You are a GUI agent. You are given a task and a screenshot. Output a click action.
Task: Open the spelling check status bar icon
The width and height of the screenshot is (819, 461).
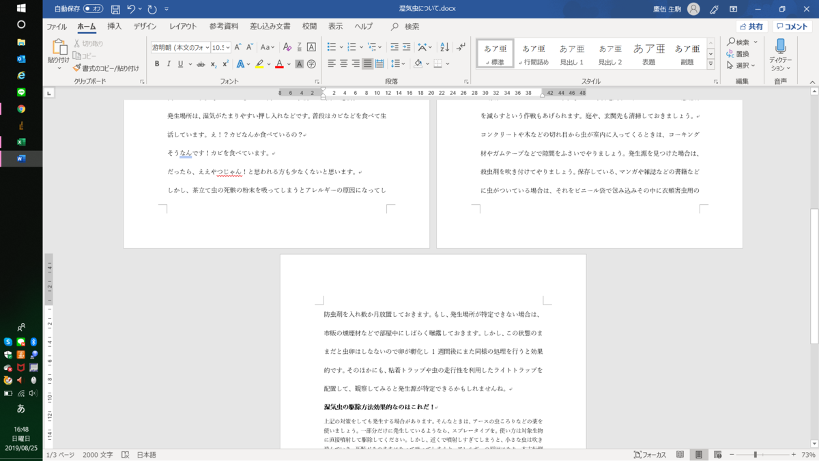[125, 455]
